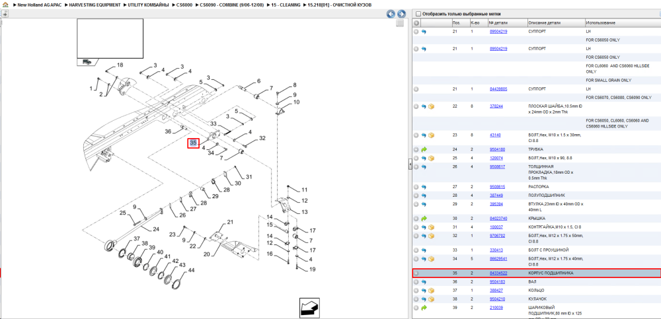The image size is (661, 319).
Task: Click the package box icon for part 100037
Action: pyautogui.click(x=431, y=227)
